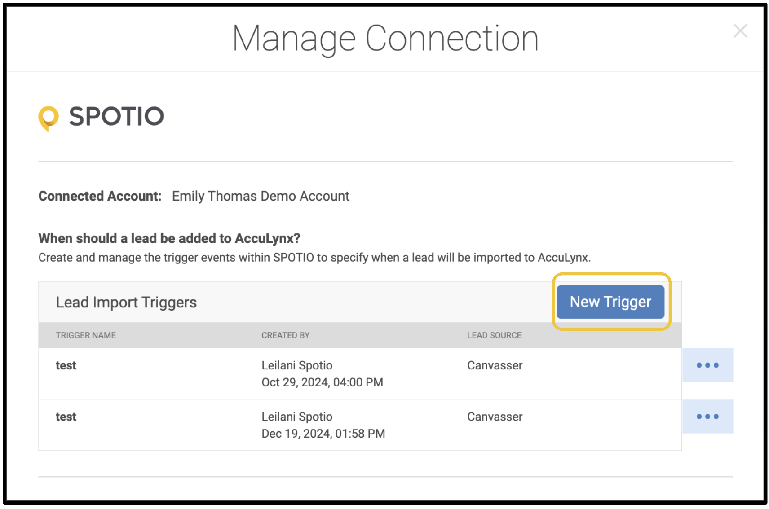Click the TRIGGER NAME column header
The width and height of the screenshot is (769, 509).
pyautogui.click(x=86, y=335)
